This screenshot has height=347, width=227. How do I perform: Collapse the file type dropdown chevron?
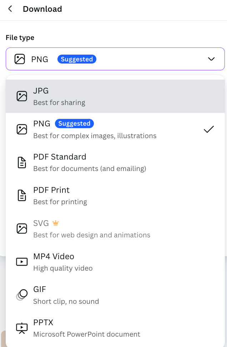[x=211, y=59]
